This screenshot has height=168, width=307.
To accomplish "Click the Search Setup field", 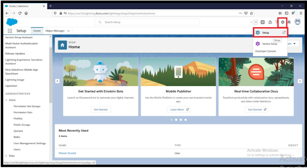I will (147, 22).
